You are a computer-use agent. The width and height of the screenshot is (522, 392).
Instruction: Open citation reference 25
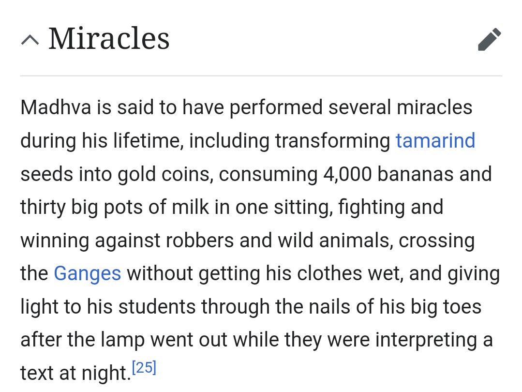pos(144,368)
